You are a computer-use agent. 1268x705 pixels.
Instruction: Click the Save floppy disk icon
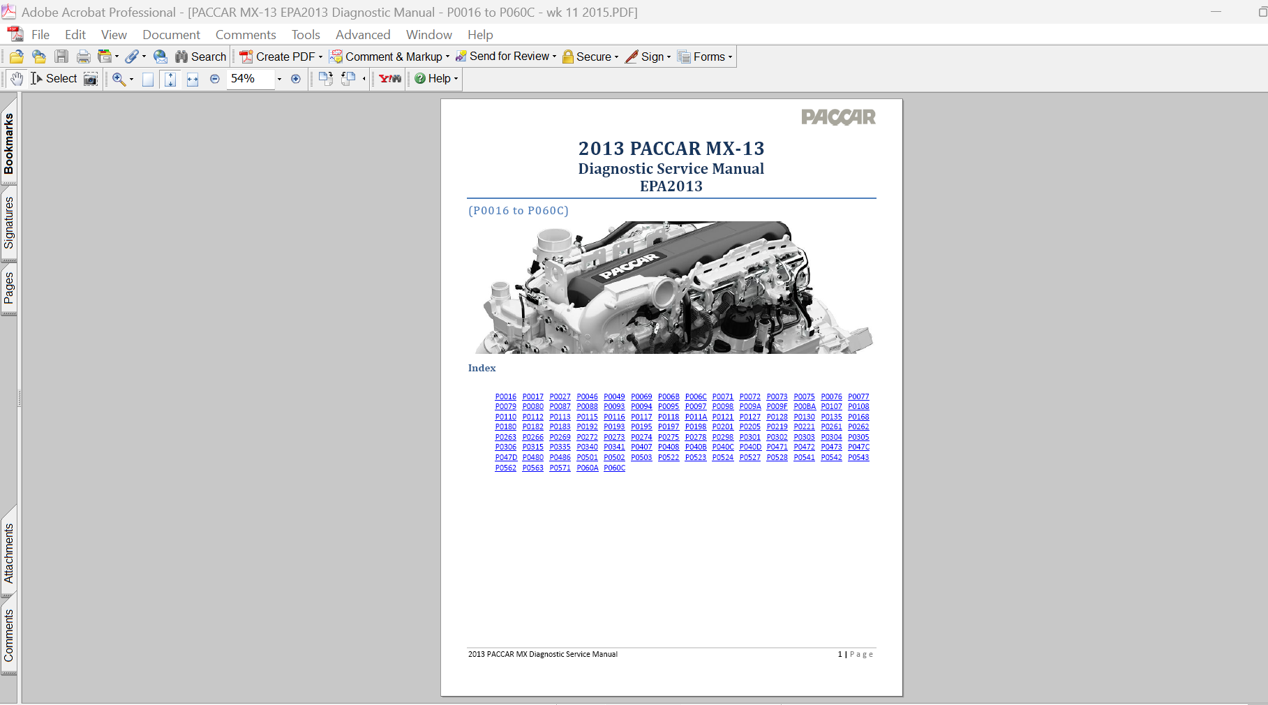(61, 57)
